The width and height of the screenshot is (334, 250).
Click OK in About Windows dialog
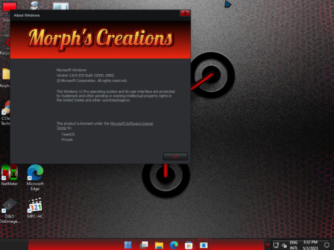[175, 157]
